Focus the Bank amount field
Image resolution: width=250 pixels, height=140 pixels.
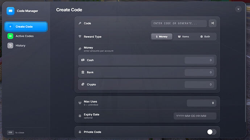pyautogui.click(x=199, y=73)
